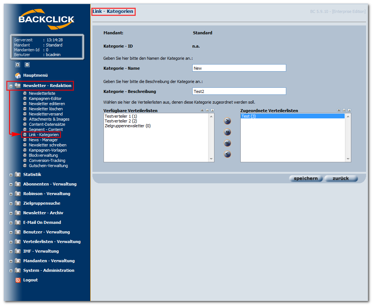Screen dimensions: 372x305
Task: Click the single right arrow assign button
Action: tap(227, 121)
